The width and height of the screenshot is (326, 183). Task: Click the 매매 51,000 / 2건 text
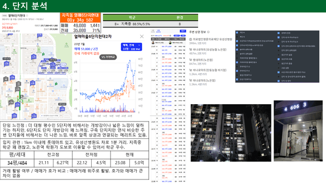86,49
